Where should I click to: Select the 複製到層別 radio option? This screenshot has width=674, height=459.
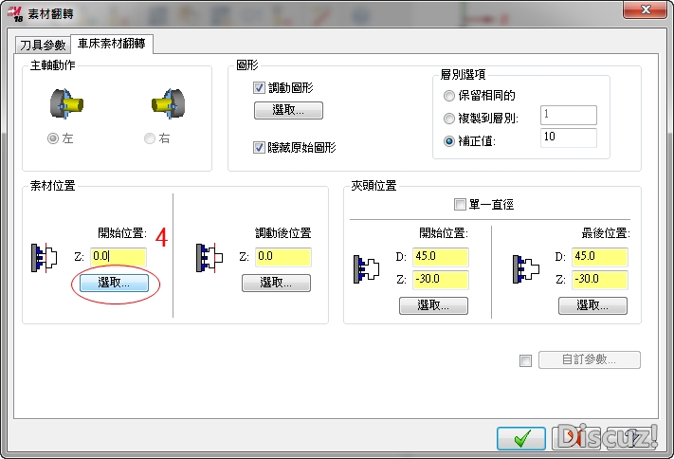coord(448,119)
